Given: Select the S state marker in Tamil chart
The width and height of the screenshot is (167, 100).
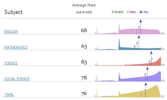Looking at the screenshot, I should 141,94.
